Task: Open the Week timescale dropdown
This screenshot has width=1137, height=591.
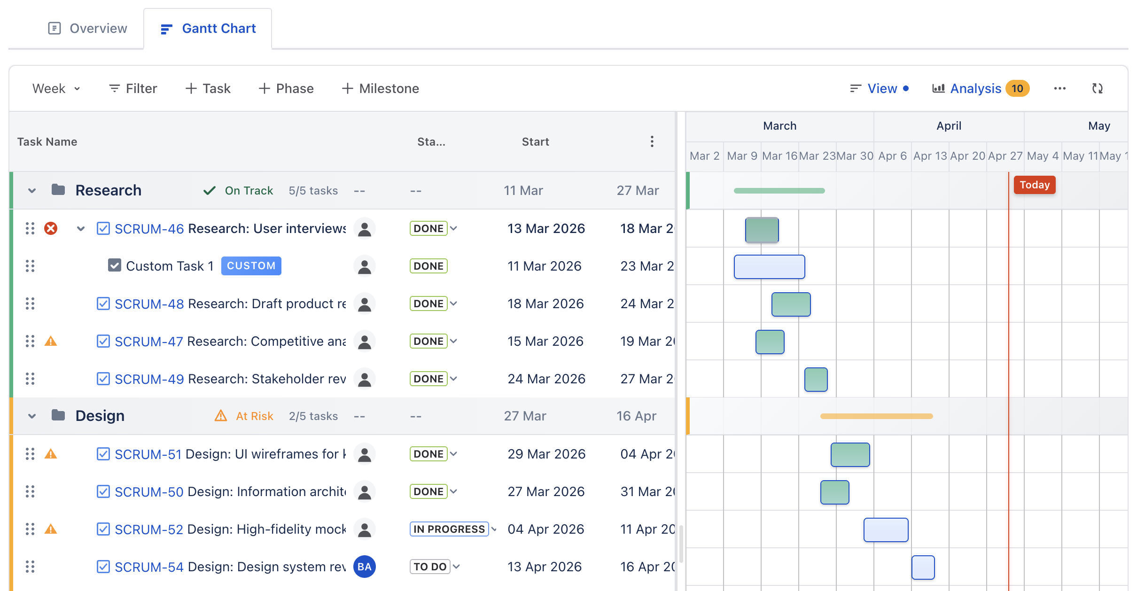Action: coord(56,88)
